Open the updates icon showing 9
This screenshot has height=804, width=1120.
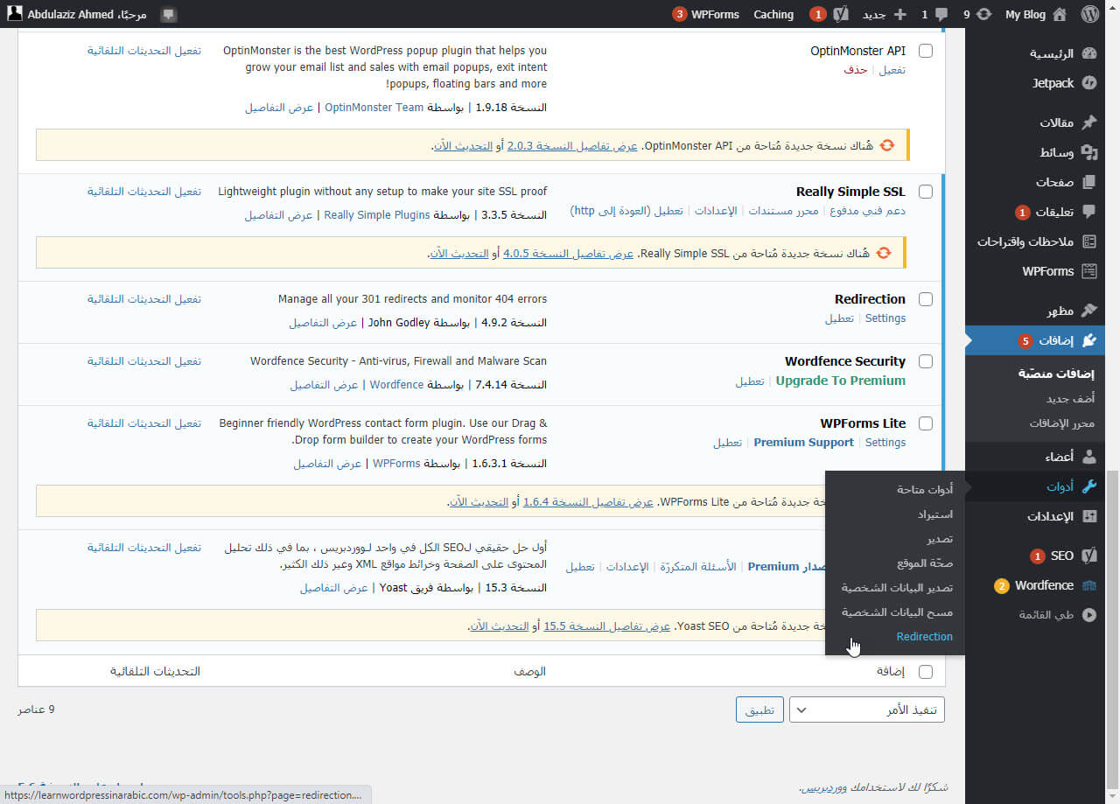coord(983,14)
